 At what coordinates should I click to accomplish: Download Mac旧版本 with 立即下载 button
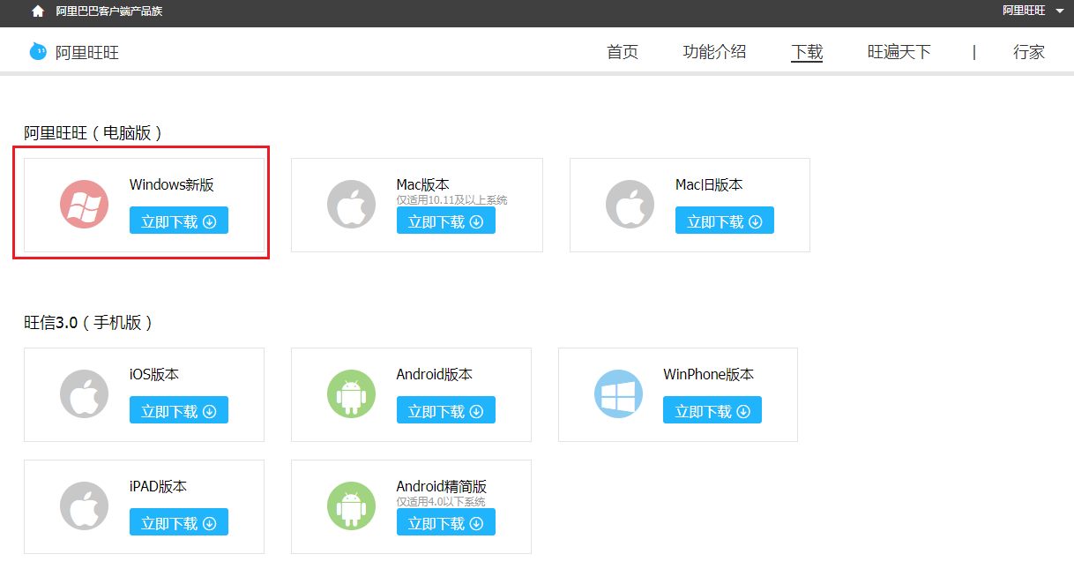[725, 221]
